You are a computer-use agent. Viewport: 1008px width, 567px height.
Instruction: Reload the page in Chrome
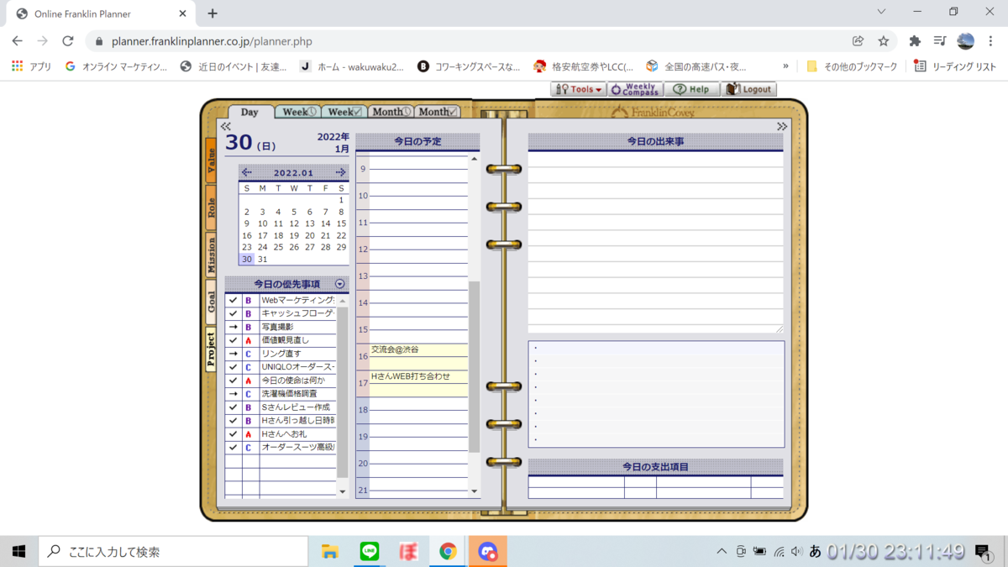pyautogui.click(x=68, y=41)
